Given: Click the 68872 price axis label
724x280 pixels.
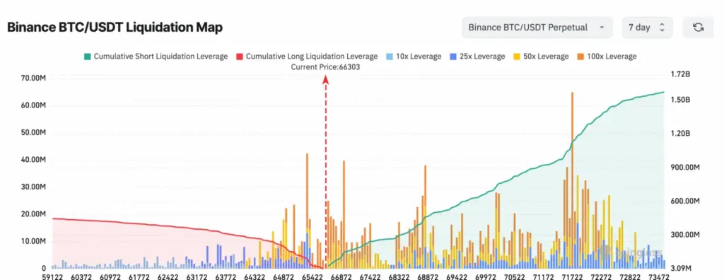Looking at the screenshot, I should click(428, 276).
